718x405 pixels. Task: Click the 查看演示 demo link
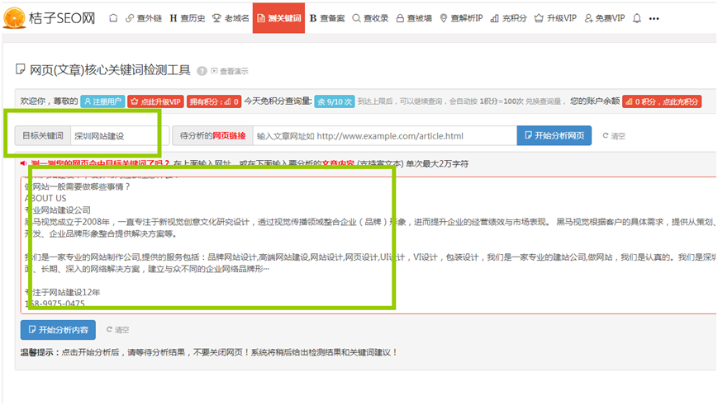pos(230,71)
